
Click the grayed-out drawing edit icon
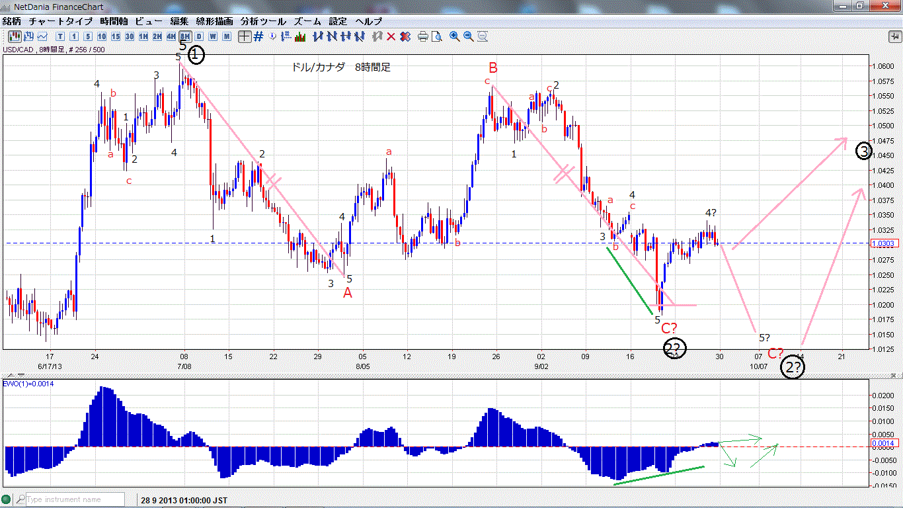pos(377,36)
